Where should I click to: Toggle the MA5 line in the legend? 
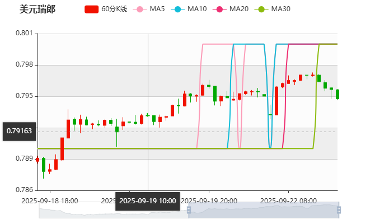click(149, 9)
